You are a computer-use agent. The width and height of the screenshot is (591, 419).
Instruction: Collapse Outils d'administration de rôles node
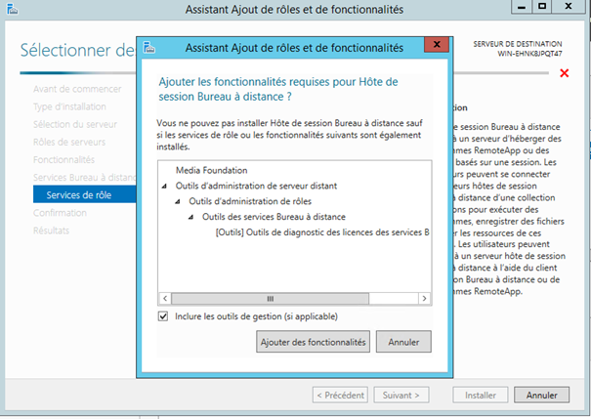coord(179,202)
